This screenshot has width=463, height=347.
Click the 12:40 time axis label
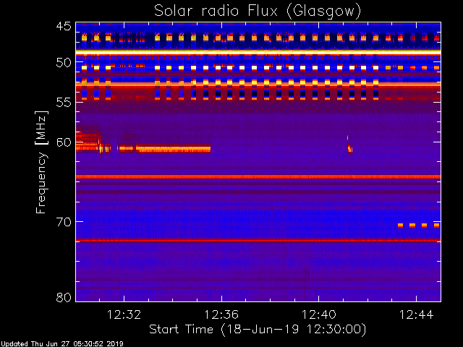[318, 314]
